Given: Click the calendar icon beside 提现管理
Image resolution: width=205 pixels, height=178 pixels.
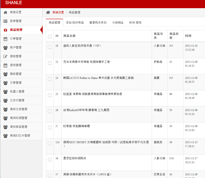Looking at the screenshot, I should 5,65.
